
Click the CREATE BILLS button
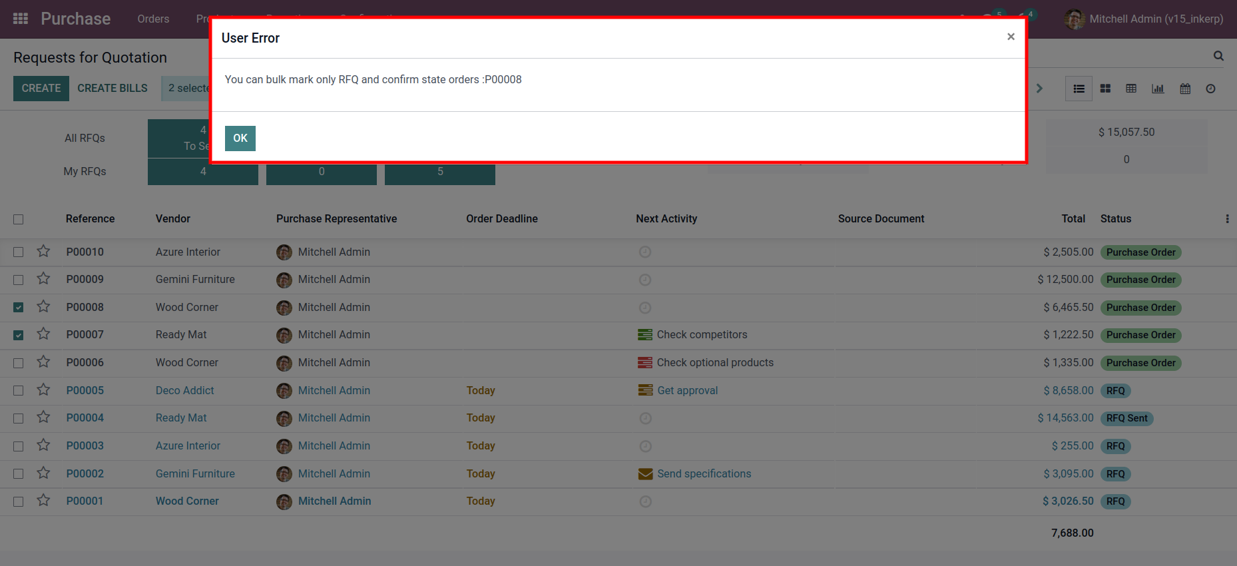tap(113, 88)
